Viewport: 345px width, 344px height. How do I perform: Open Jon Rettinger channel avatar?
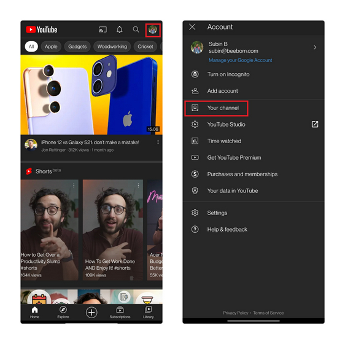[31, 145]
